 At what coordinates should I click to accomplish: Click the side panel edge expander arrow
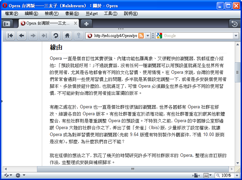click(2, 101)
